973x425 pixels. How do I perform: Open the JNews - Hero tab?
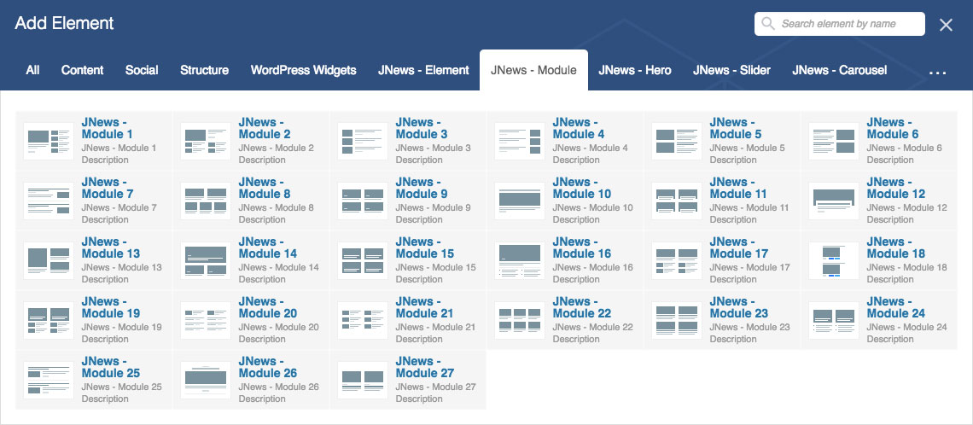[635, 70]
